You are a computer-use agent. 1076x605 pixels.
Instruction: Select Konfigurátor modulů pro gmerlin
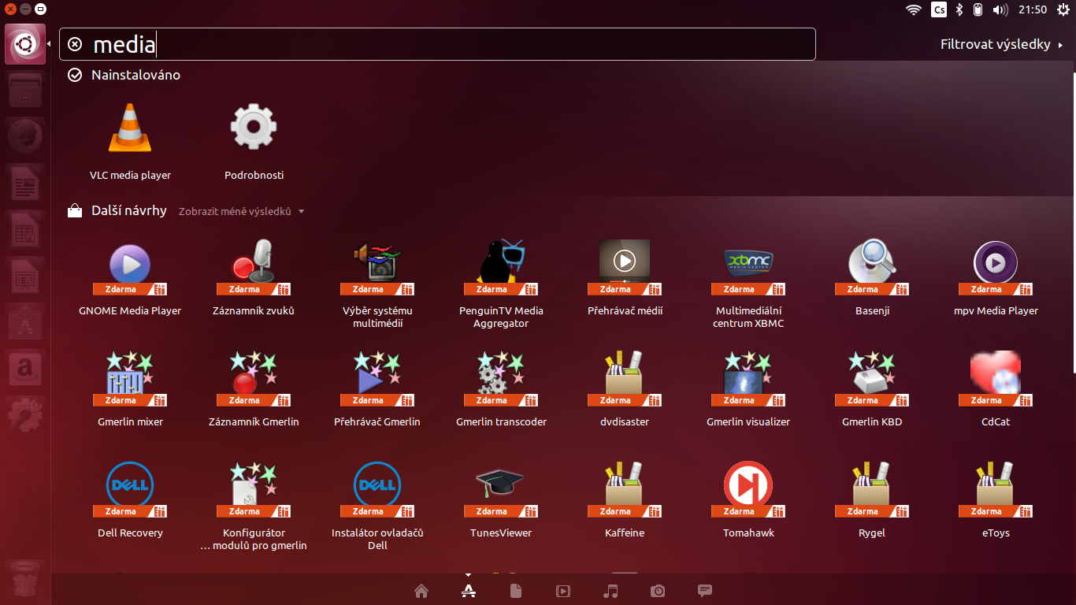254,507
